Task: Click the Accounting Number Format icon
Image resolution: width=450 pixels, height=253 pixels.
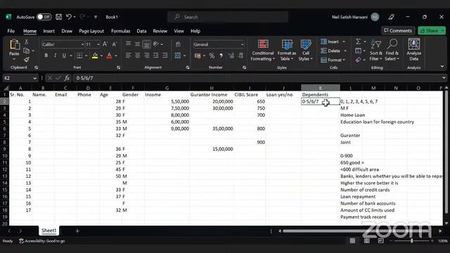Action: (x=198, y=56)
